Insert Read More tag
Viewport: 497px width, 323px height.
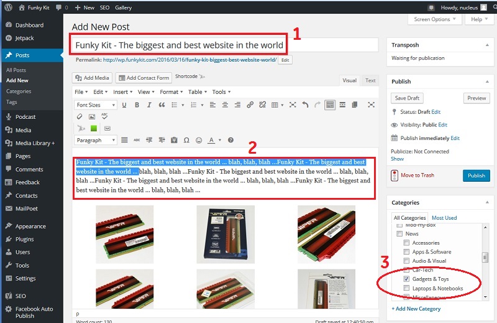point(342,105)
